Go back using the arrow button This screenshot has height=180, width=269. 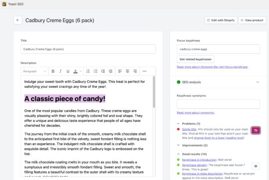tap(17, 20)
